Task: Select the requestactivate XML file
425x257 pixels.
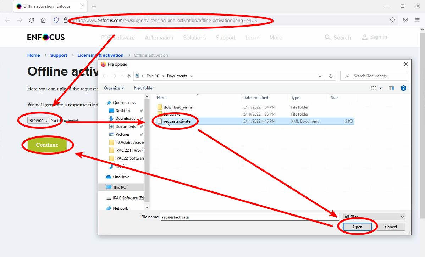Action: tap(177, 121)
